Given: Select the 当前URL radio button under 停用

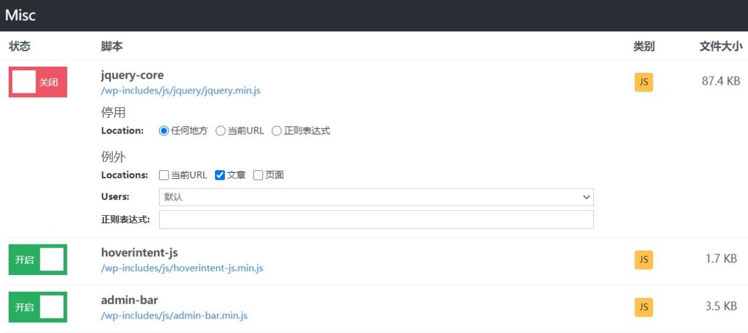Looking at the screenshot, I should [220, 131].
